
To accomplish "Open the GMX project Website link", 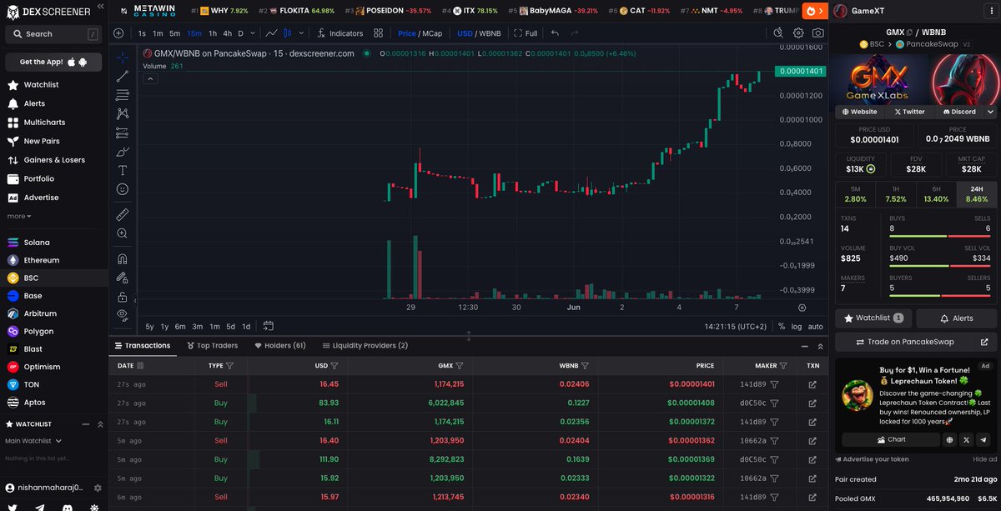I will click(860, 112).
